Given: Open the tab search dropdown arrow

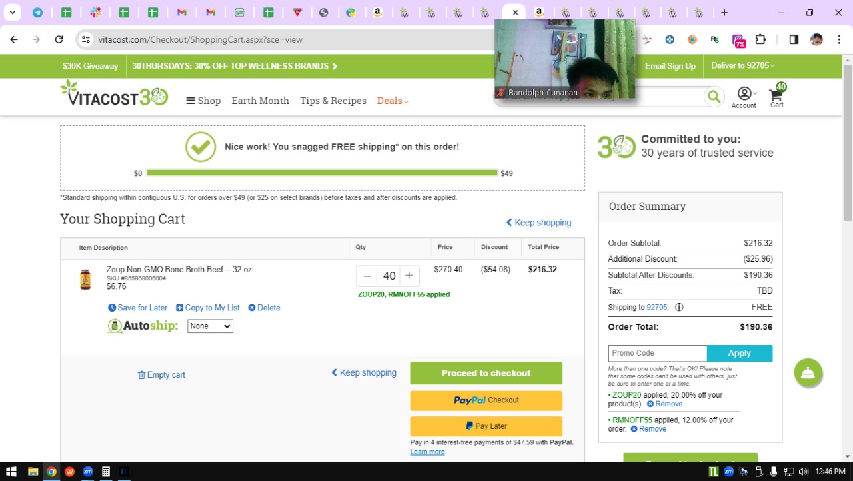Looking at the screenshot, I should (12, 12).
